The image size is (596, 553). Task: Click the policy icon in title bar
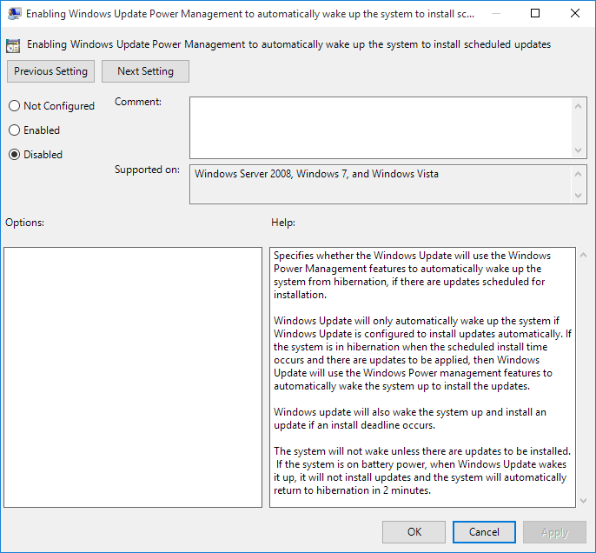15,14
